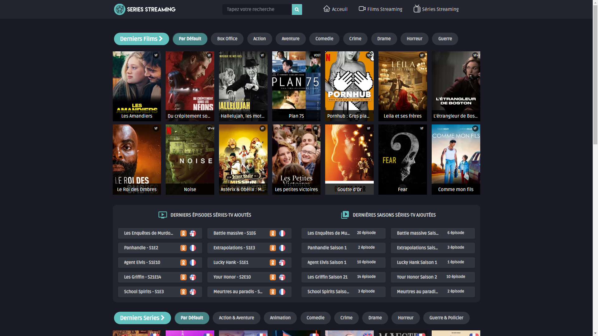Screen dimensions: 598x336
Task: Select Animation series filter
Action: coord(280,318)
